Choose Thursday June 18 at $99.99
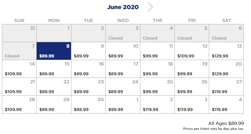This screenshot has height=134, width=251. click(157, 69)
